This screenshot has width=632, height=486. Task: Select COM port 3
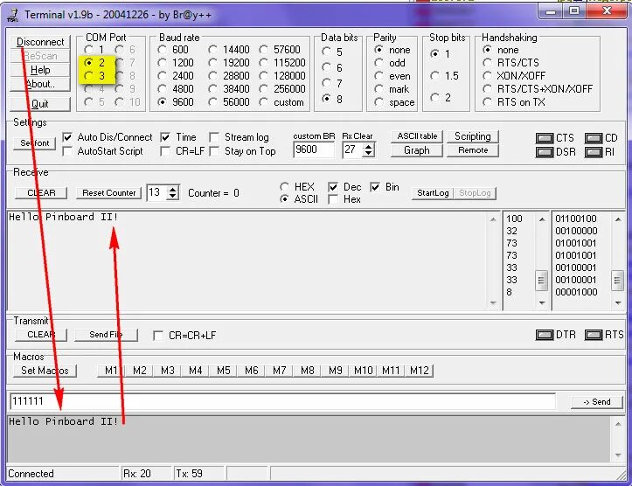pos(88,76)
